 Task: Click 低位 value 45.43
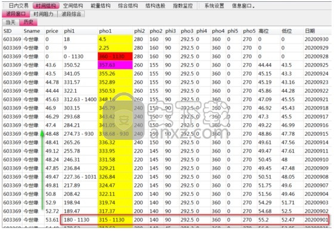point(288,108)
